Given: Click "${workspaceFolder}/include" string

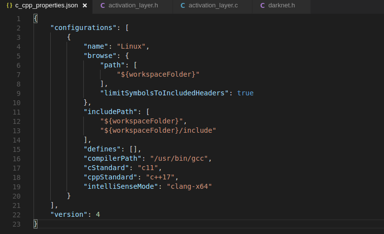Looking at the screenshot, I should tap(158, 130).
